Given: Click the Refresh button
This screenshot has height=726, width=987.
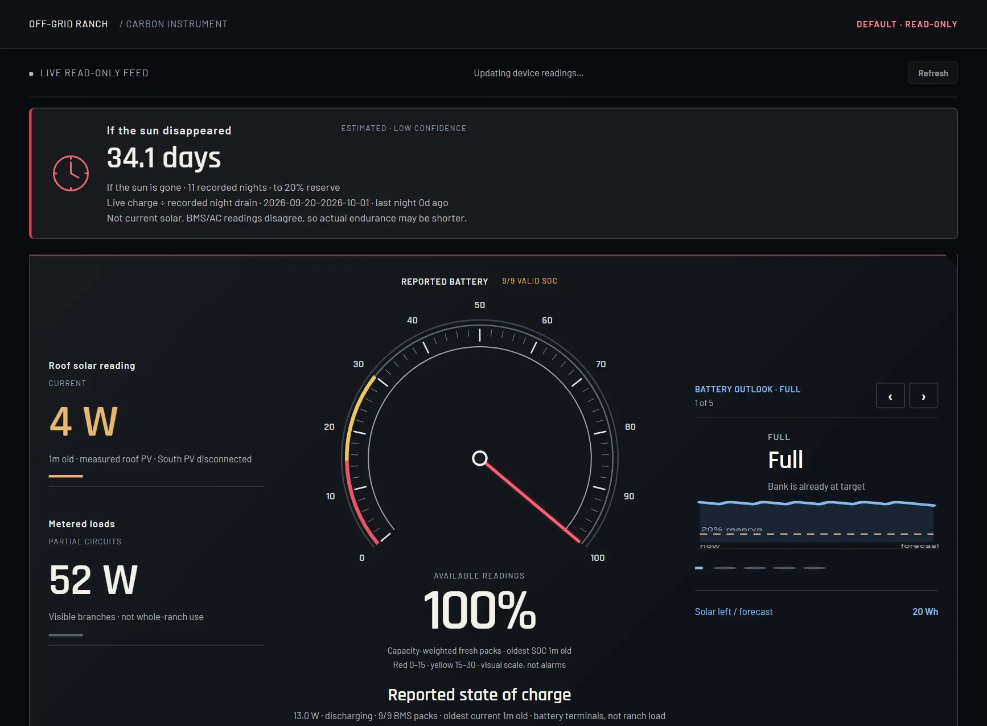Looking at the screenshot, I should coord(933,73).
